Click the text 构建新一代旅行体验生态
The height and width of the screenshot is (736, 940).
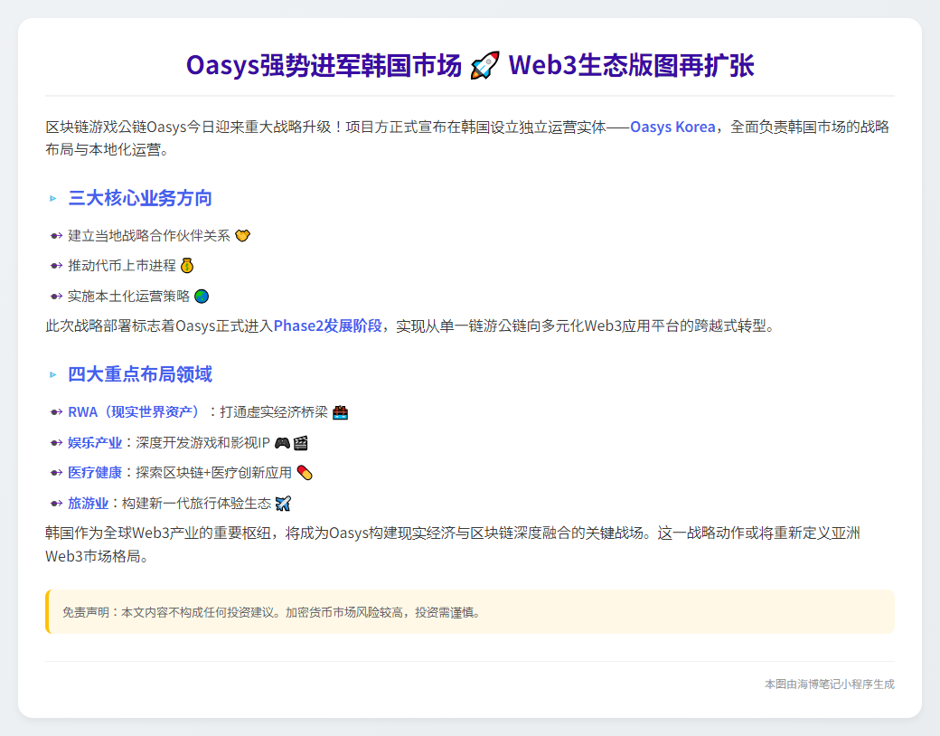pyautogui.click(x=197, y=504)
